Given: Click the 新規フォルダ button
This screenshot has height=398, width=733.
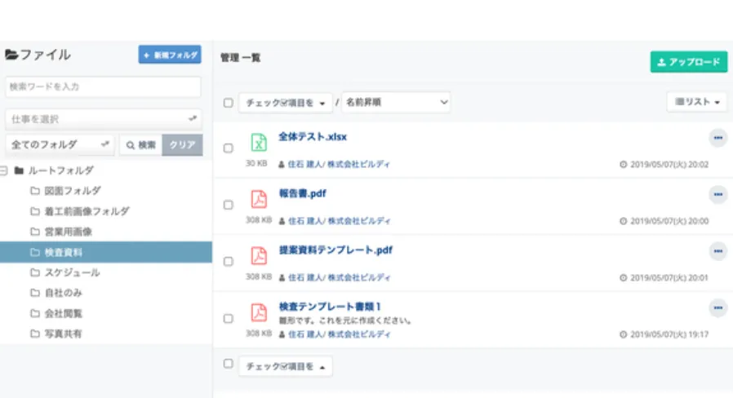Looking at the screenshot, I should [170, 55].
